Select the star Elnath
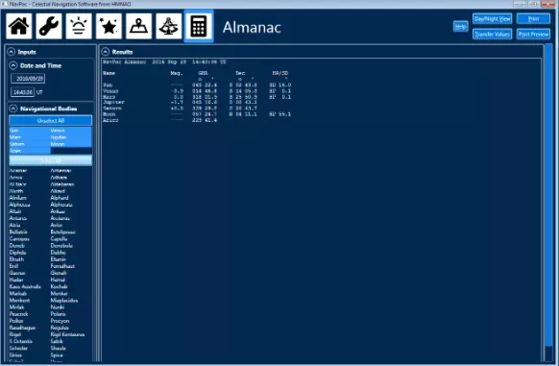 click(x=16, y=259)
